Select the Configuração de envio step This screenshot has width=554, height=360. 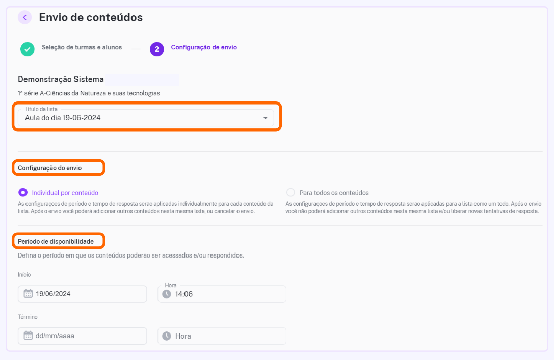click(x=204, y=47)
